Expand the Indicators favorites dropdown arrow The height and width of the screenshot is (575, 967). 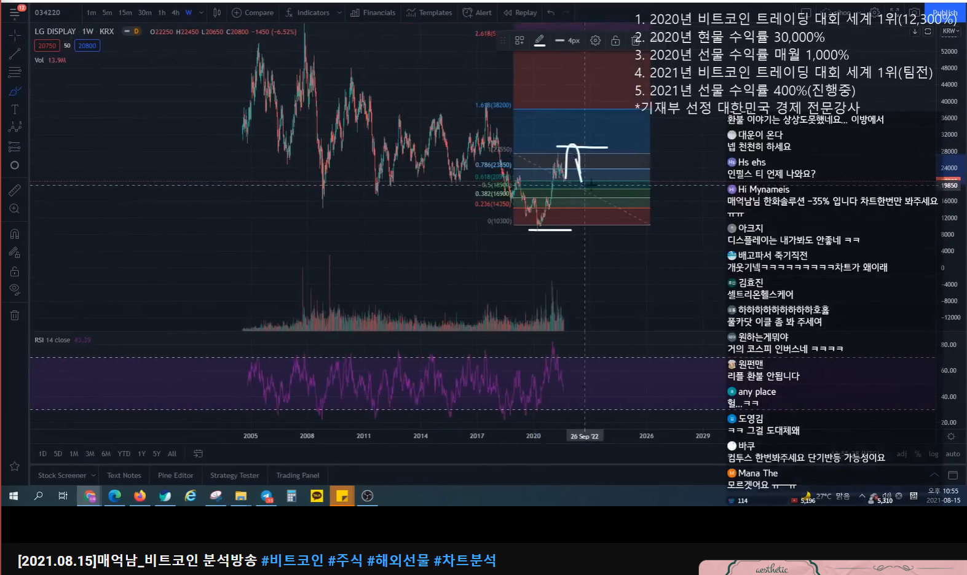coord(339,13)
